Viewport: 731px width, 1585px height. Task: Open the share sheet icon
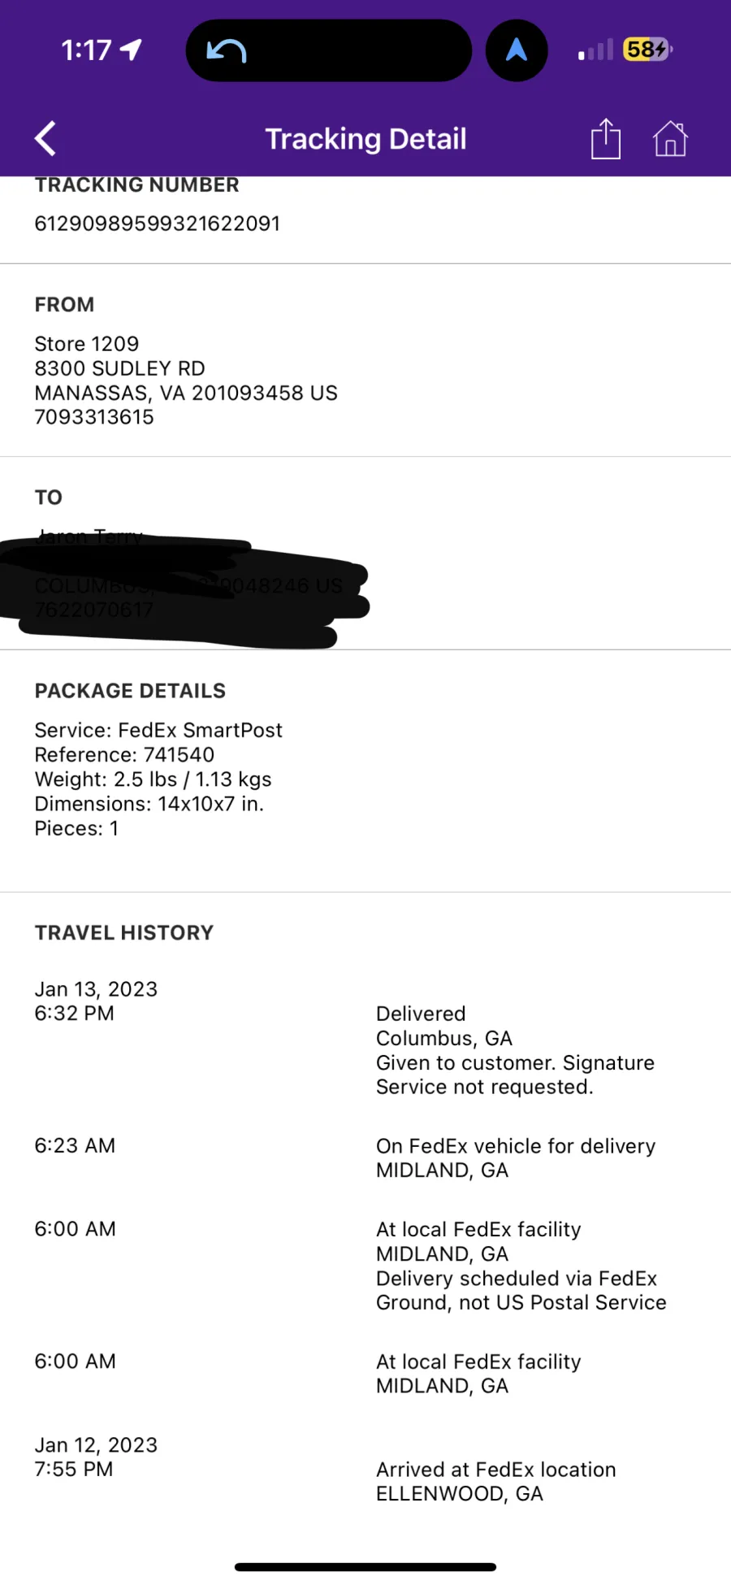(605, 139)
